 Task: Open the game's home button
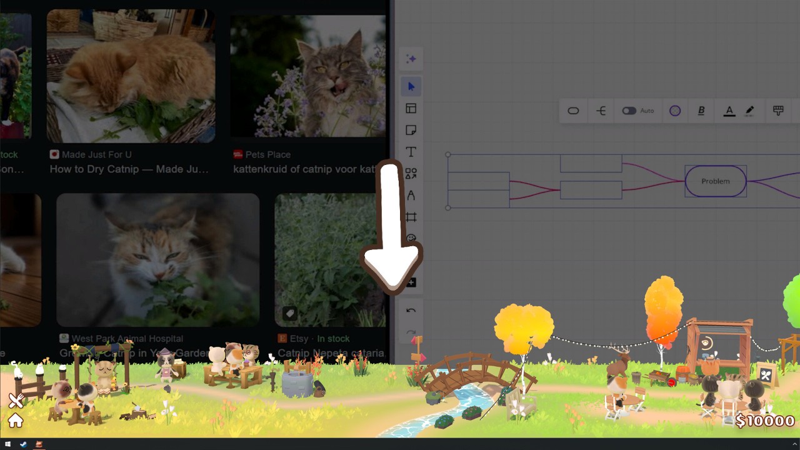[x=16, y=421]
